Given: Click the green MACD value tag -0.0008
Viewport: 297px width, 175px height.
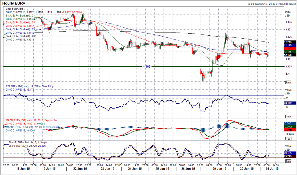Looking at the screenshot, I should tap(290, 127).
